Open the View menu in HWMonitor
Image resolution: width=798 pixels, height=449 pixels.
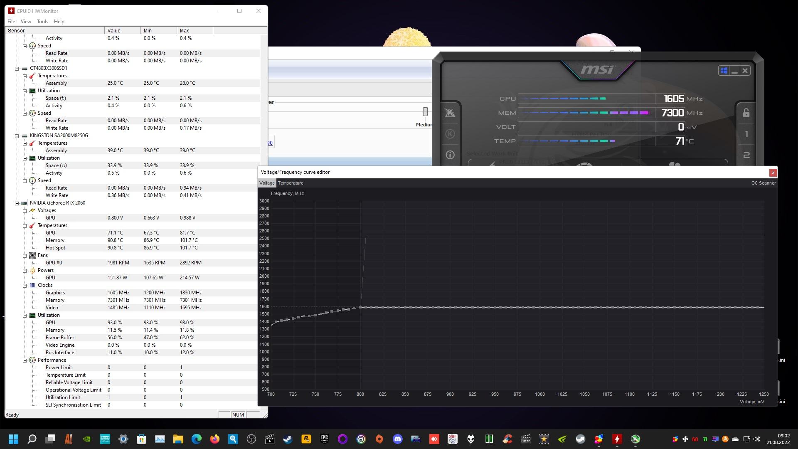(x=26, y=22)
